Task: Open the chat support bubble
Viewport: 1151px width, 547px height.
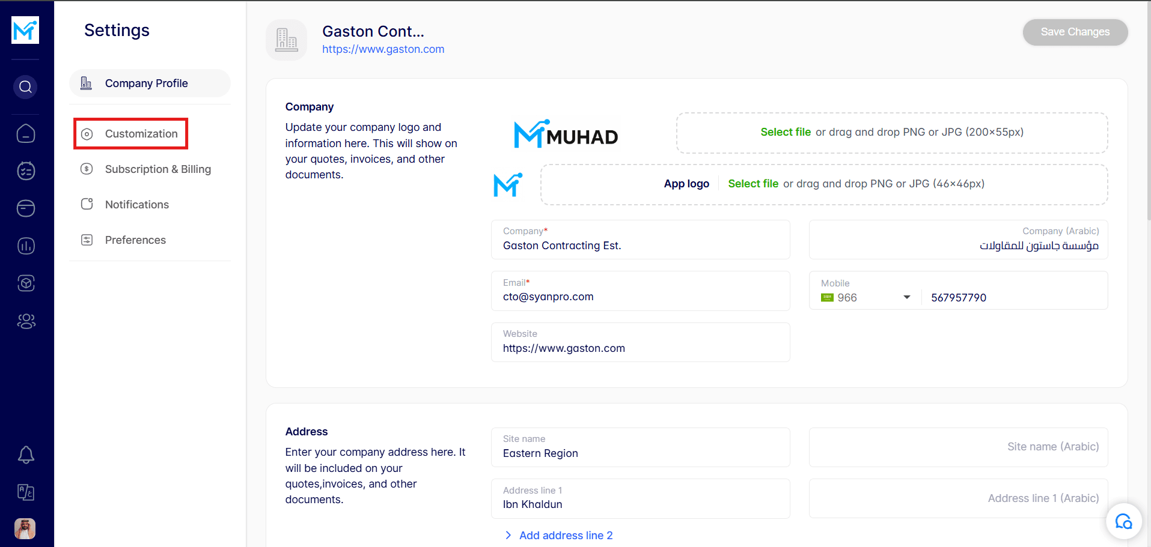Action: tap(1123, 521)
